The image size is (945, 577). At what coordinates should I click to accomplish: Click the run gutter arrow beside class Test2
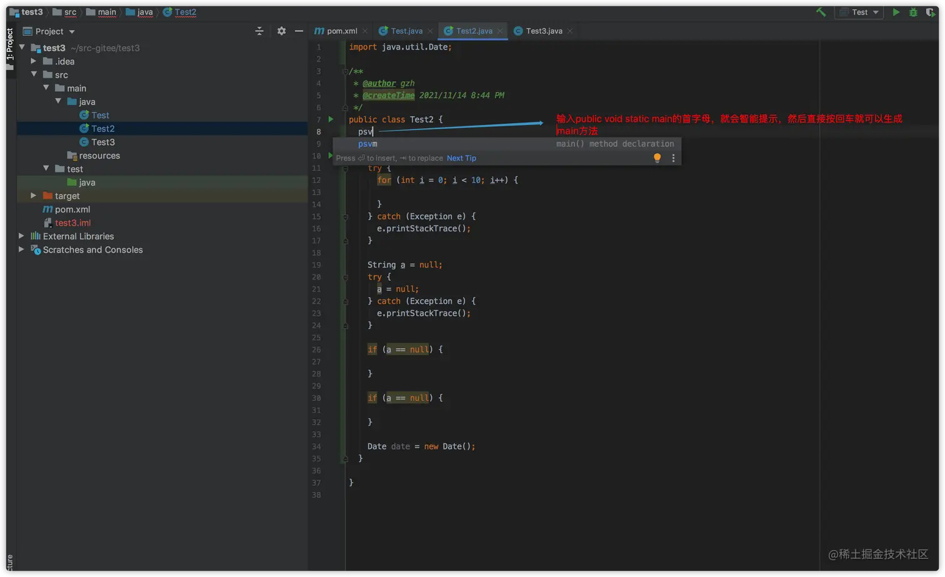(x=331, y=119)
